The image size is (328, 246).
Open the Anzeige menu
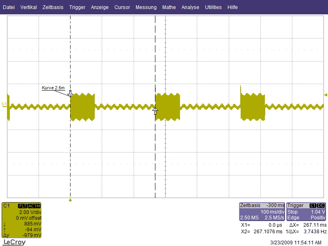tap(100, 7)
